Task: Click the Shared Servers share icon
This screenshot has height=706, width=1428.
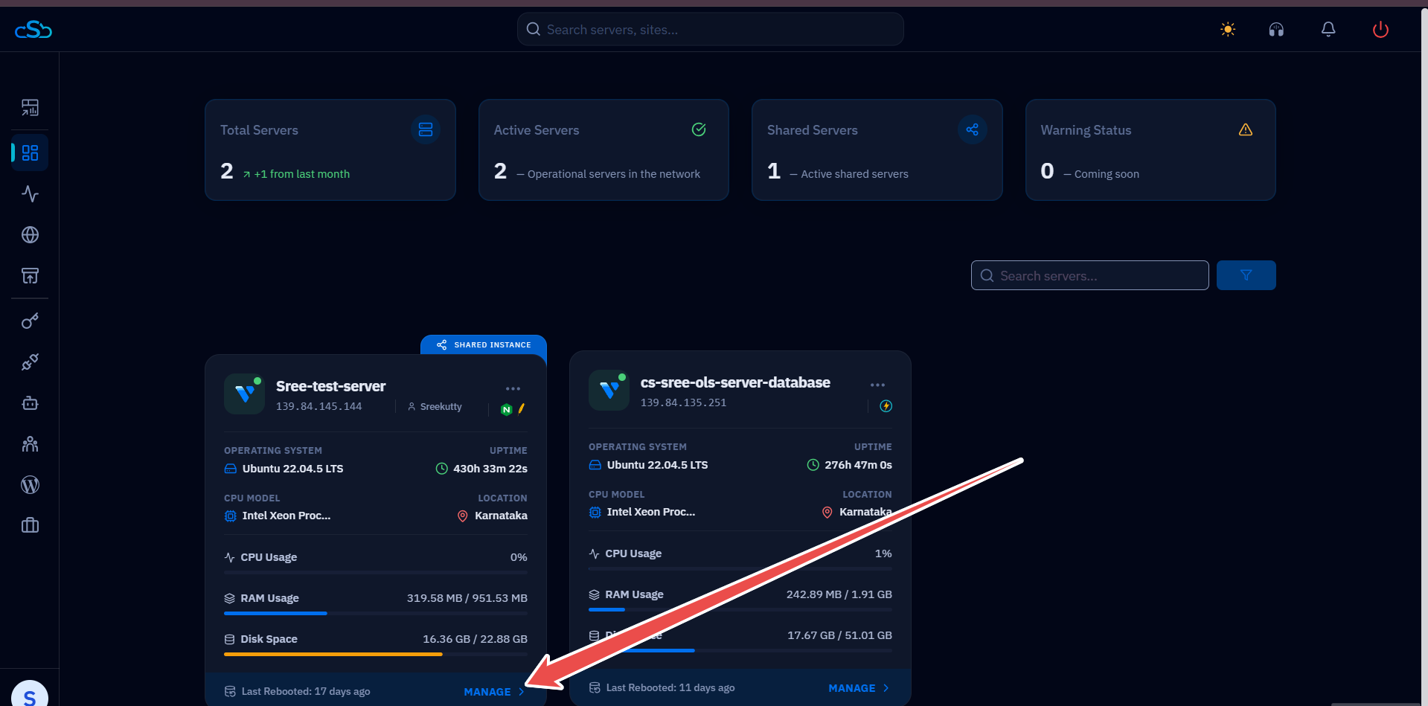Action: [972, 129]
